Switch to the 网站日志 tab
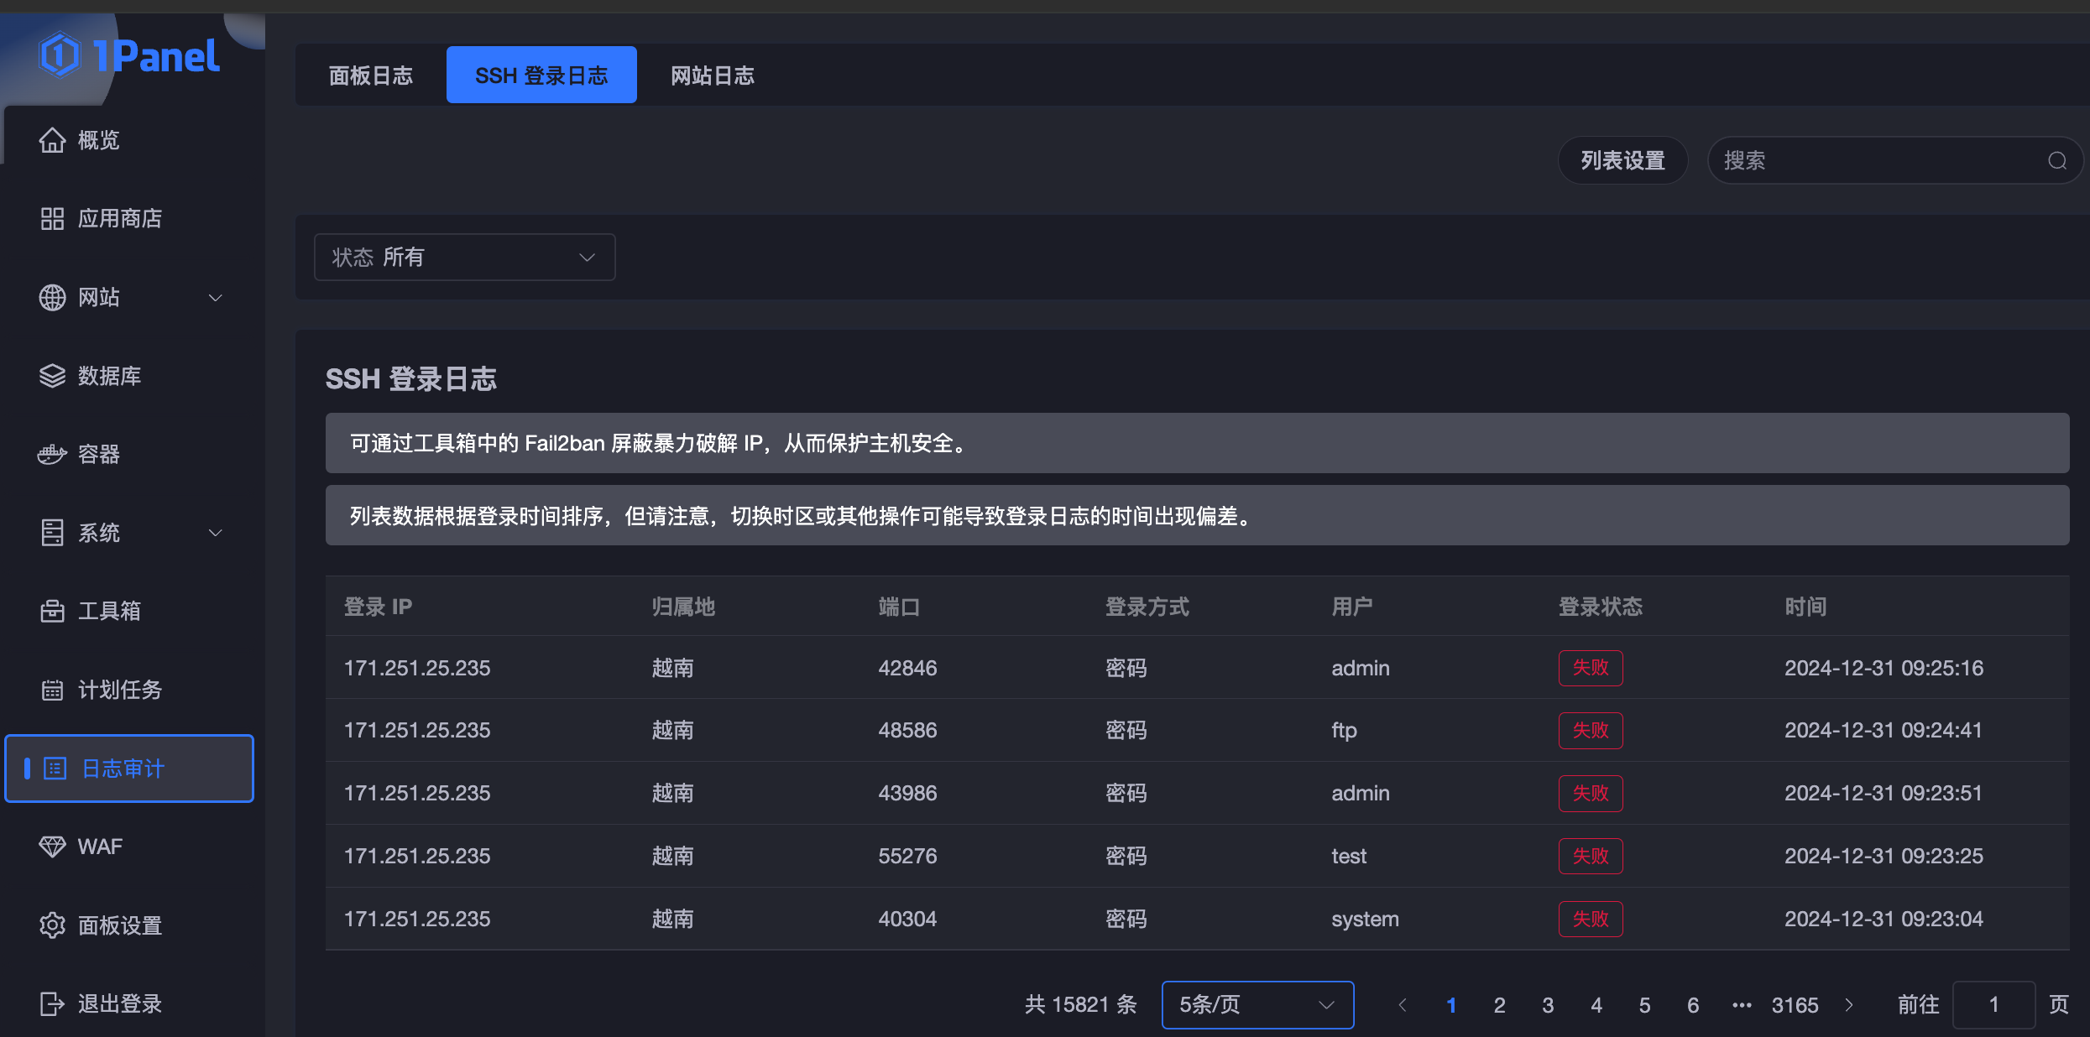Screen dimensions: 2090x1037 [x=712, y=76]
